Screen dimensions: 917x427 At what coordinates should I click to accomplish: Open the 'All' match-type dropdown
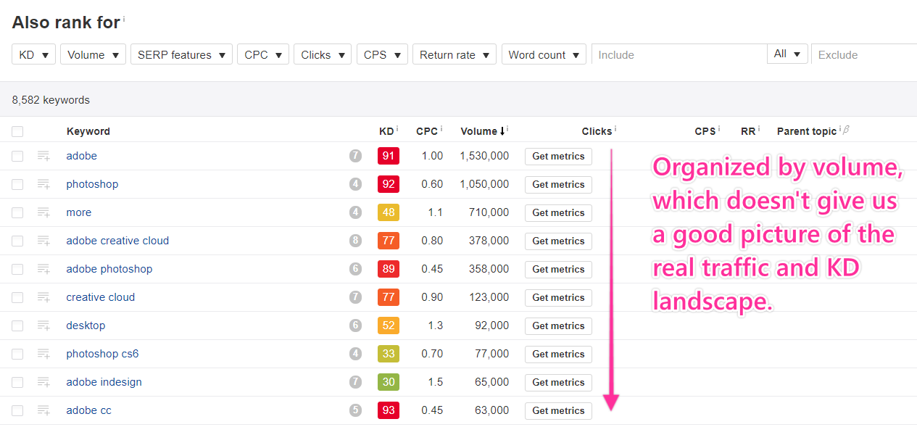tap(787, 54)
